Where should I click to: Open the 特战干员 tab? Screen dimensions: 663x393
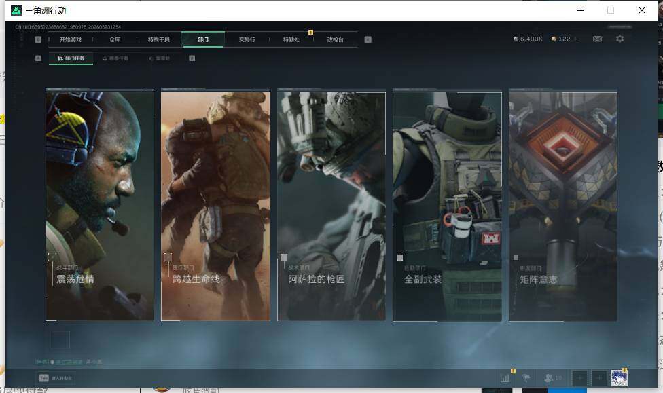(x=158, y=39)
